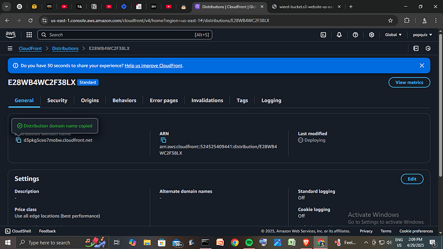This screenshot has height=249, width=443.
Task: Open CloudShell in the footer
Action: point(18,231)
